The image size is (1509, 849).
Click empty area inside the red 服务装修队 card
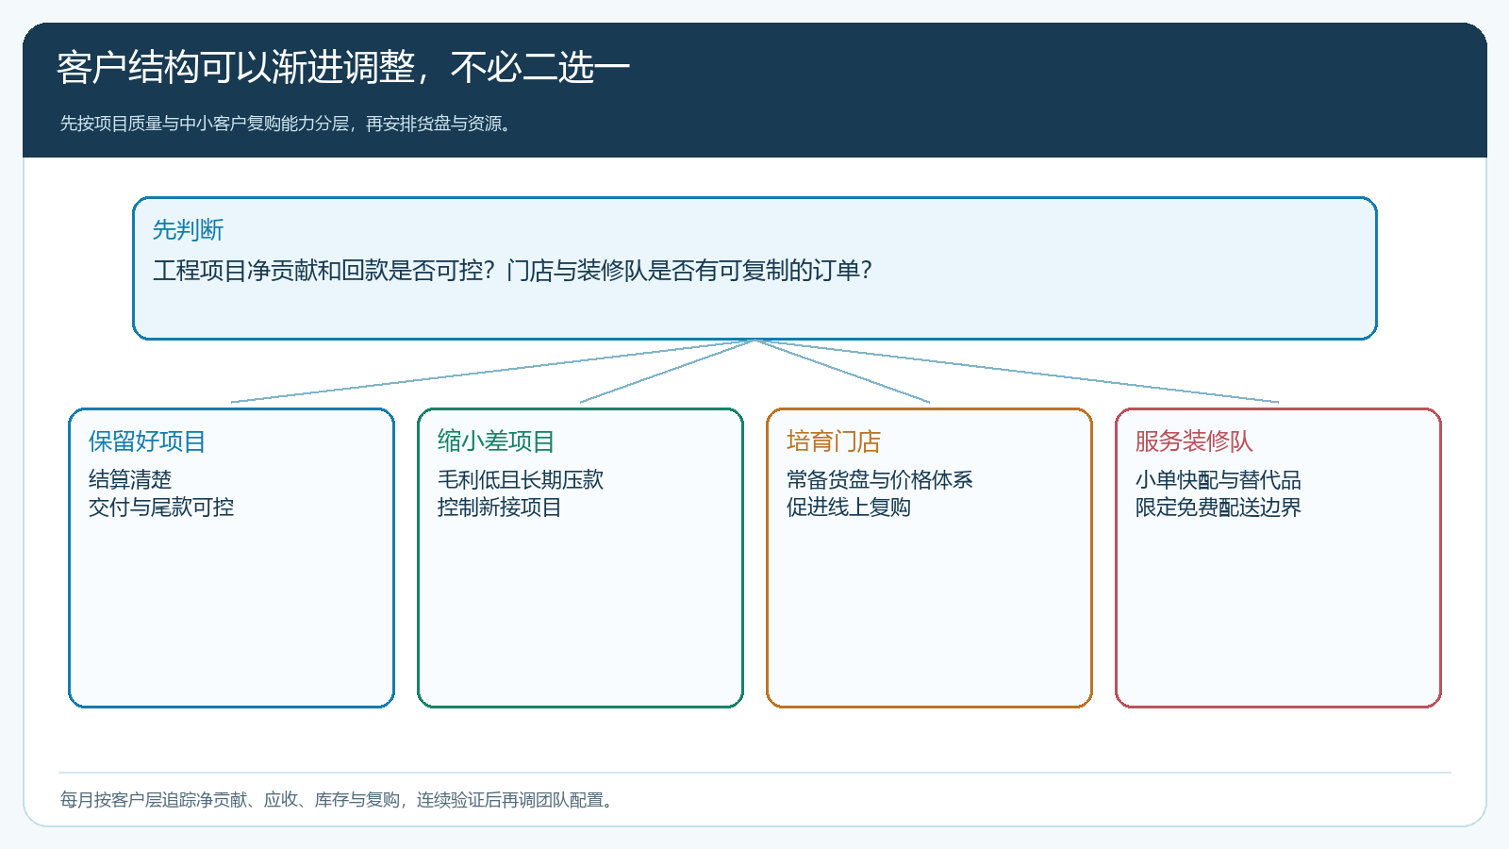tap(1278, 613)
